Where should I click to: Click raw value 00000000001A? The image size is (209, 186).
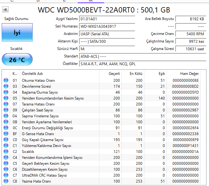(185, 152)
